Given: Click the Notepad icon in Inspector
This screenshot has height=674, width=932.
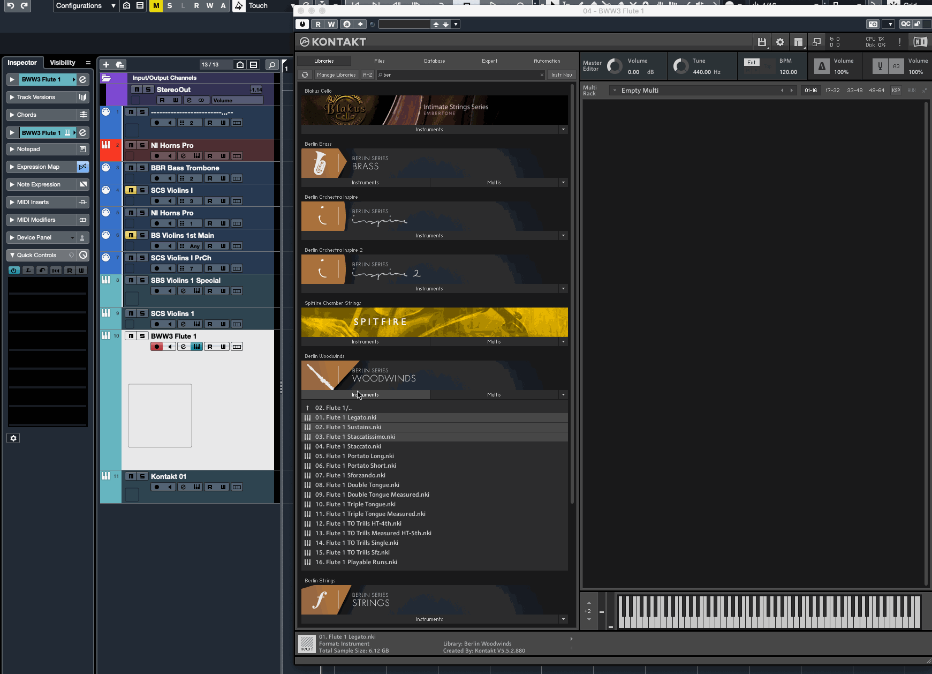Looking at the screenshot, I should (x=83, y=149).
